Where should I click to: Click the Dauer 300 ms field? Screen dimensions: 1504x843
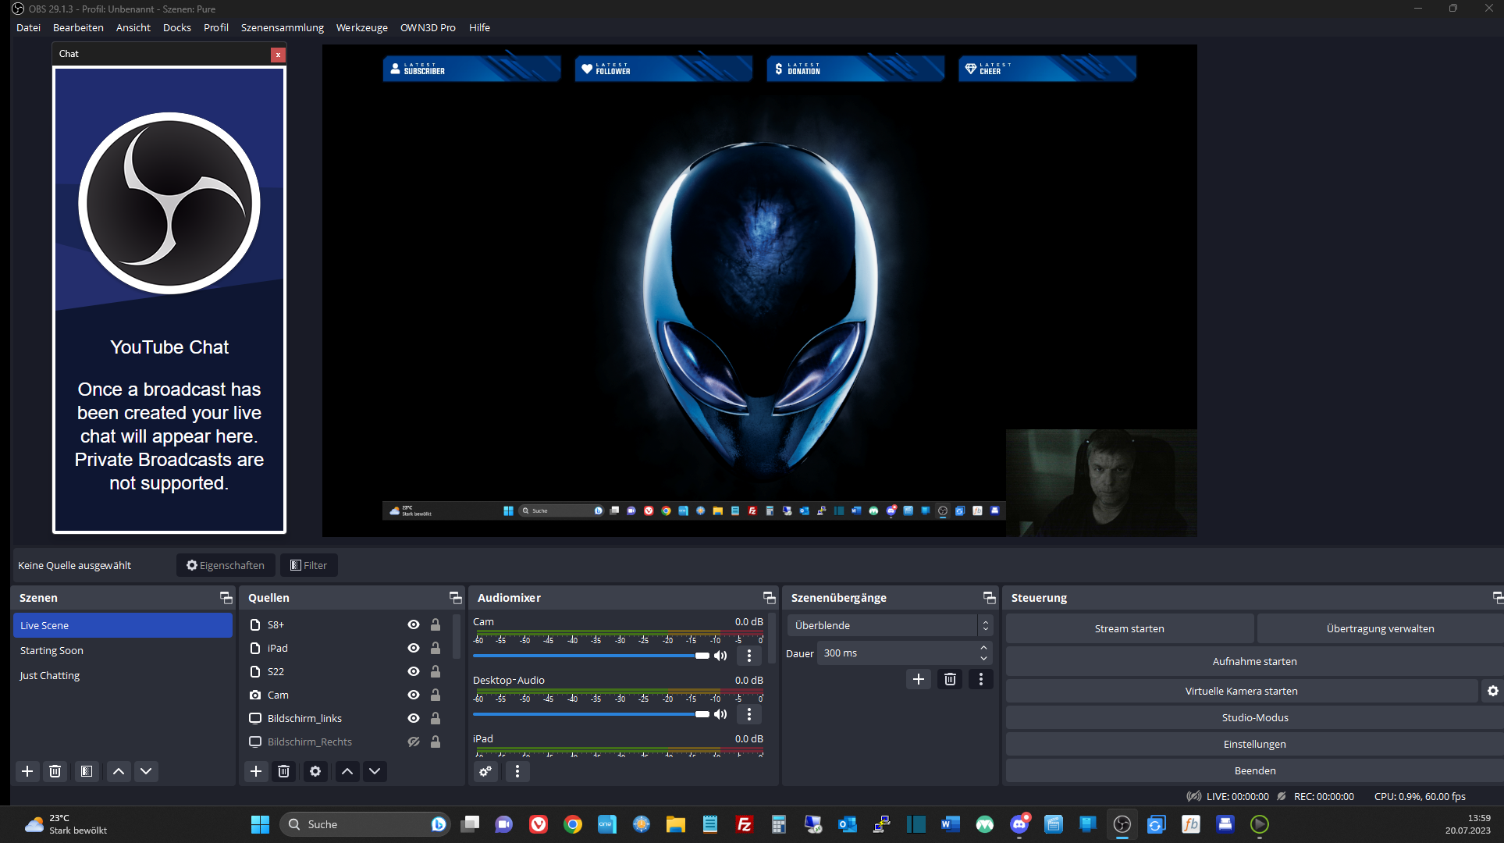(898, 653)
